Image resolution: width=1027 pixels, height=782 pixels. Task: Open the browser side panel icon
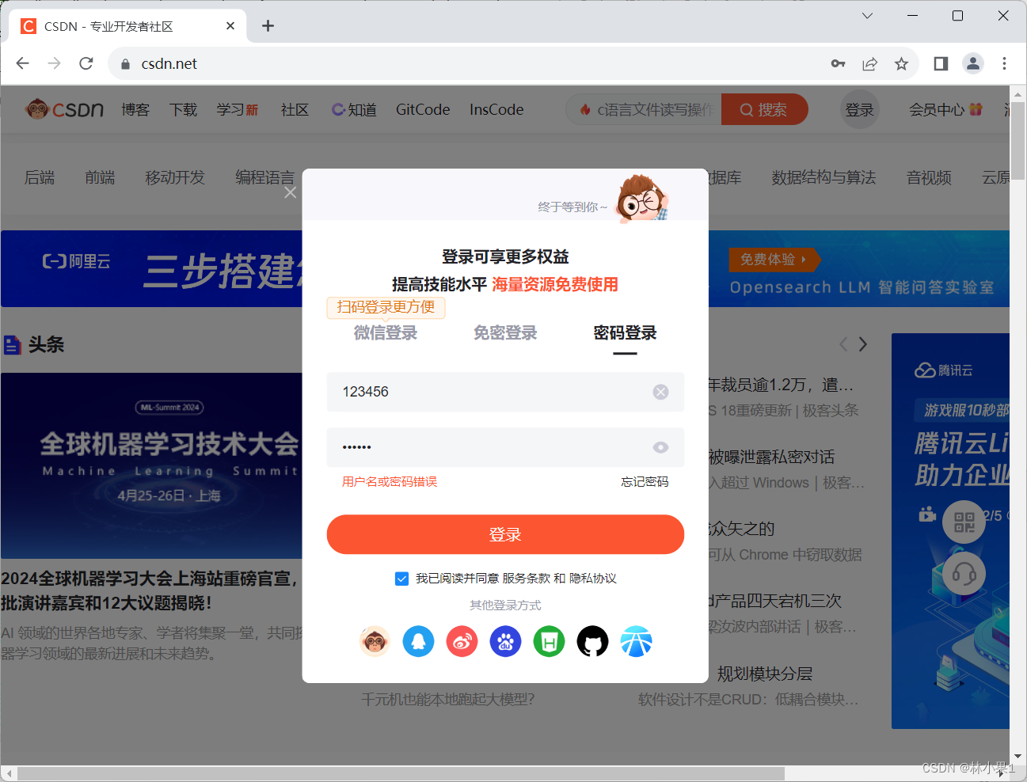tap(941, 63)
